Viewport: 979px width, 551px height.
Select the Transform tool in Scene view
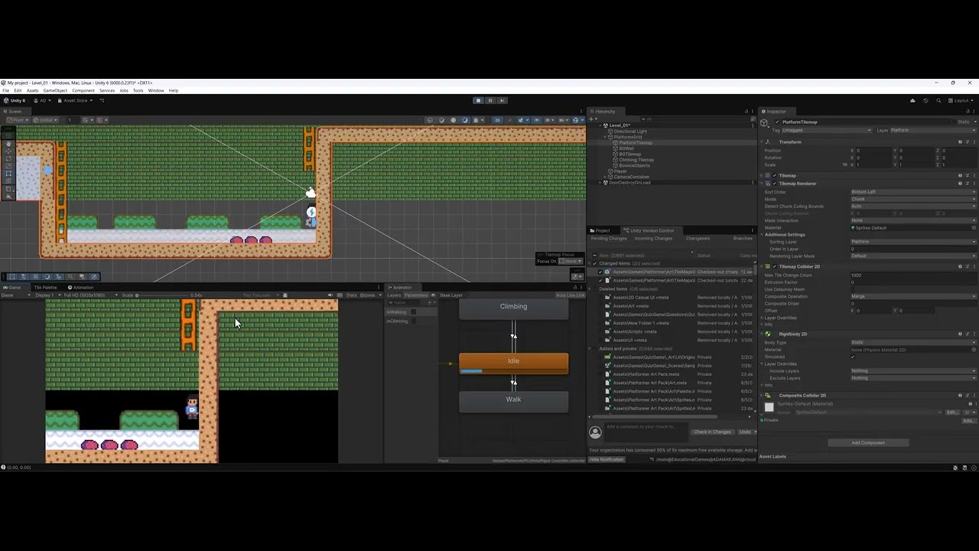pyautogui.click(x=8, y=181)
